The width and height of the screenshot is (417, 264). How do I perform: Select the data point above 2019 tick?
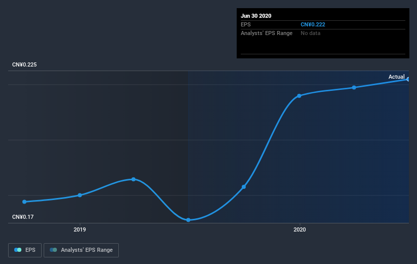tap(80, 195)
